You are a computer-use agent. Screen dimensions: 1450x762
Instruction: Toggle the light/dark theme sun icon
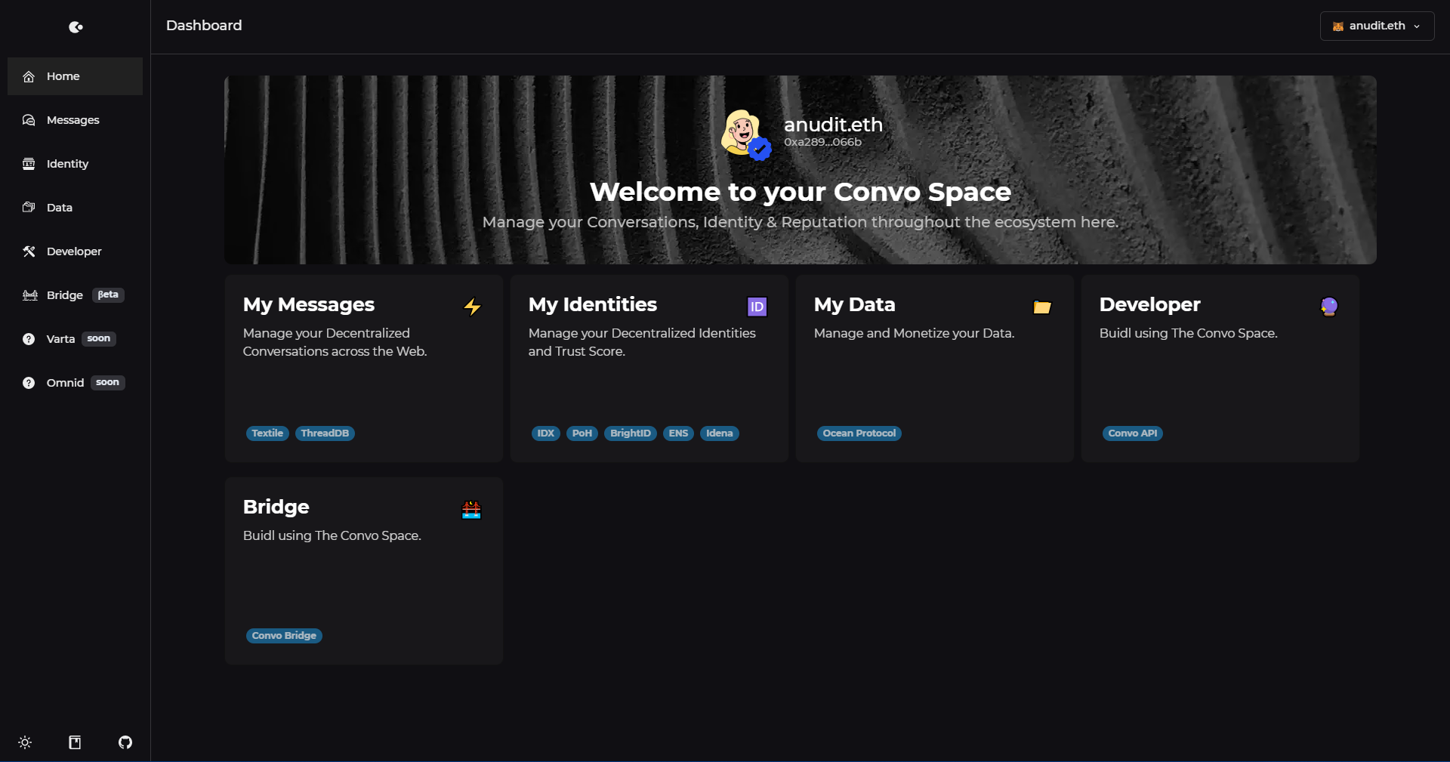tap(25, 742)
